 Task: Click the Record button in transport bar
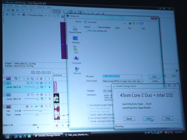click(57, 125)
